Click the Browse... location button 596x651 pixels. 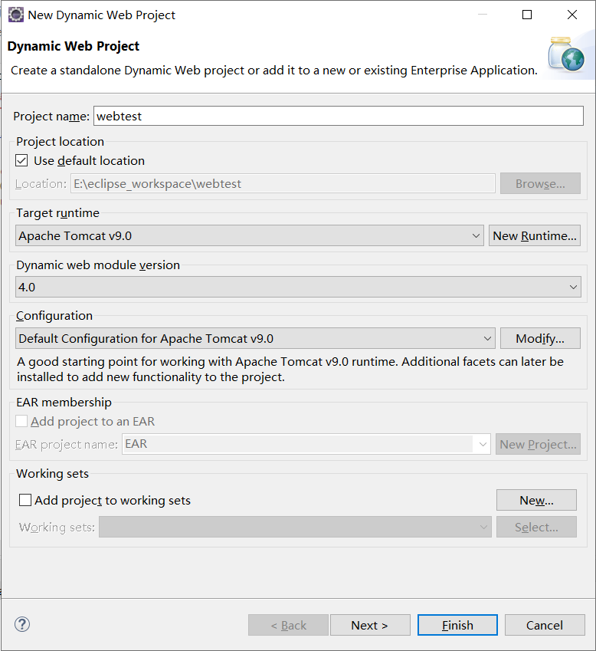coord(540,183)
